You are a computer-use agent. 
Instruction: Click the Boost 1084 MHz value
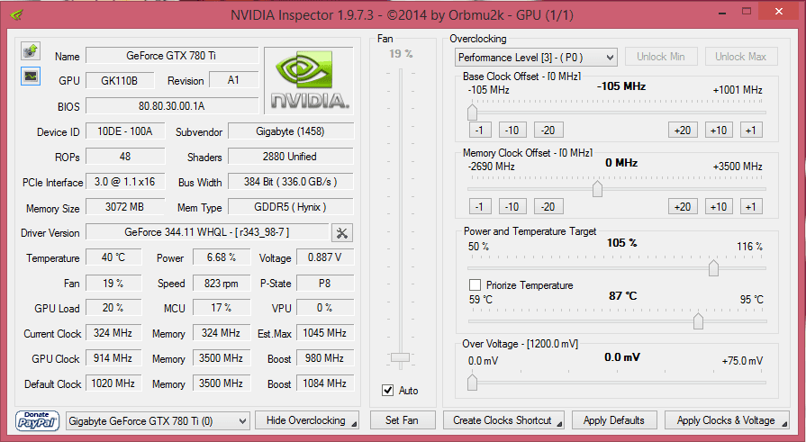coord(325,383)
